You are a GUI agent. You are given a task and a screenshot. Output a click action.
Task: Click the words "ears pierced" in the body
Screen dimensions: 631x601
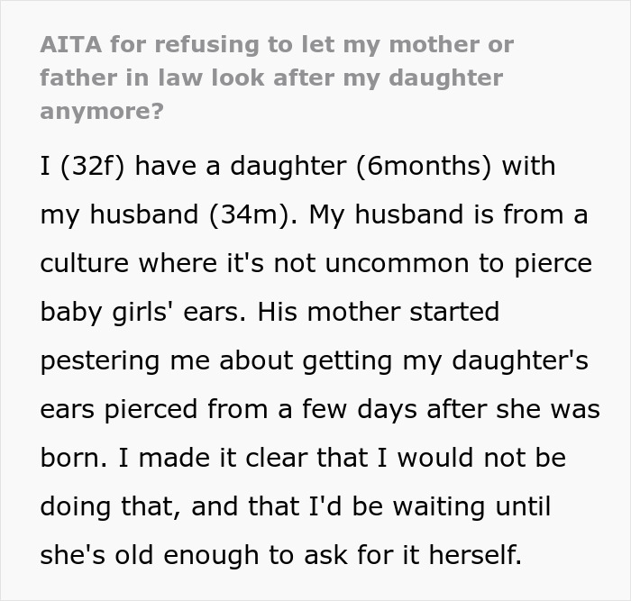tap(117, 410)
